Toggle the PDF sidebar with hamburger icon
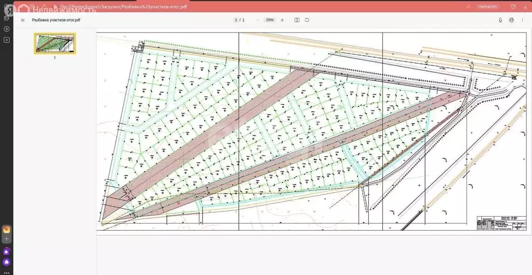 coord(22,20)
